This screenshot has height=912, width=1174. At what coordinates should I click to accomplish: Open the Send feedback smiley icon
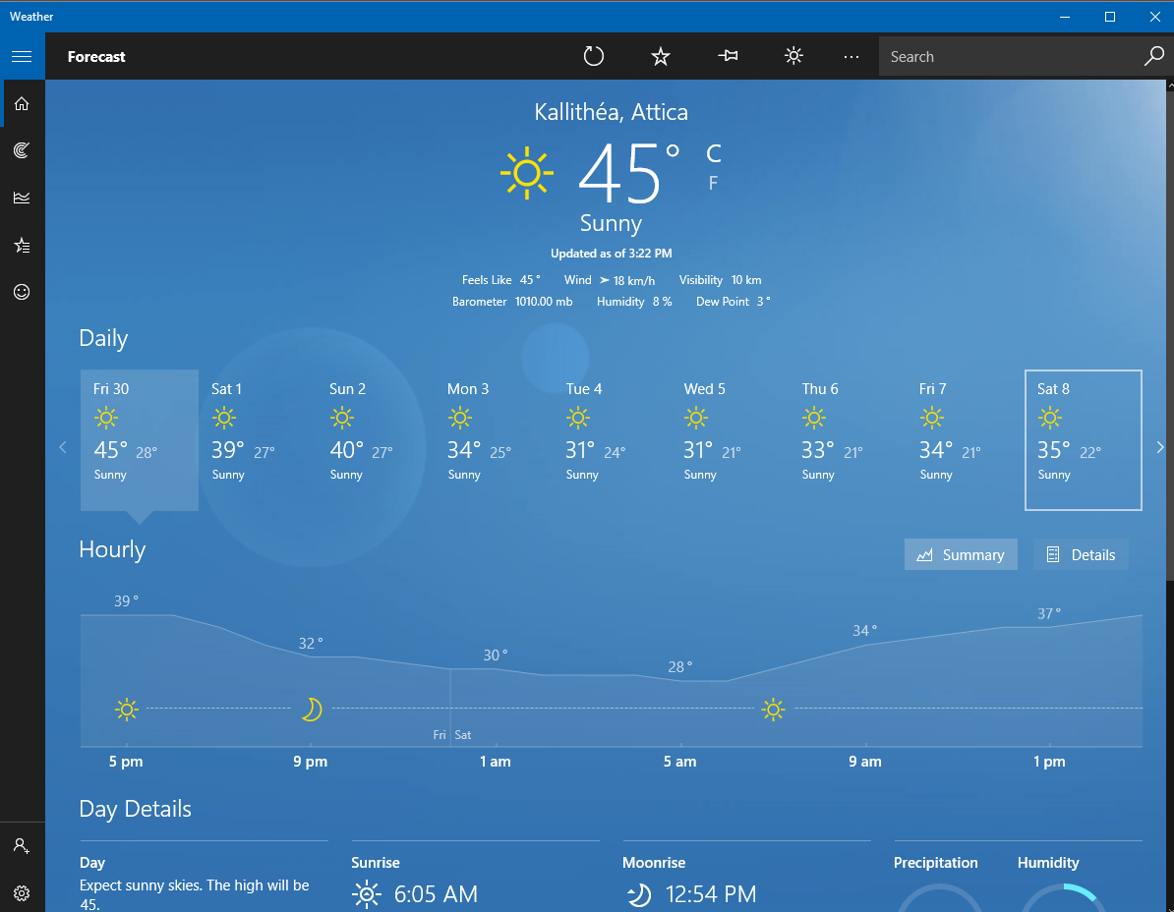pos(22,292)
